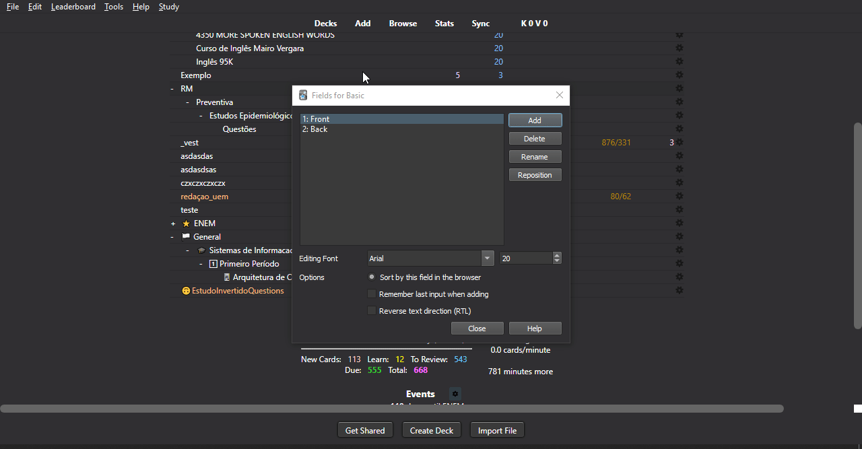This screenshot has width=862, height=449.
Task: Open the Help menu
Action: 141,7
